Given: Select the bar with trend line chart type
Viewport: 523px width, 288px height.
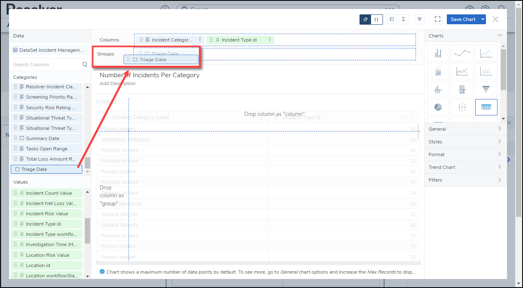Looking at the screenshot, I should coord(438,89).
